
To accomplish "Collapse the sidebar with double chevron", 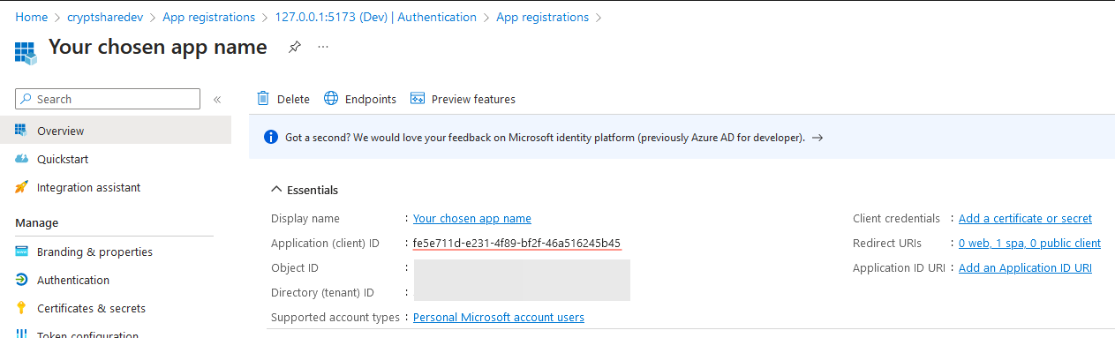I will [217, 99].
